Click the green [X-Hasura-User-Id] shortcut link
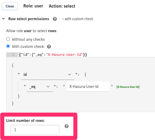Viewport: 155px width, 140px height. click(x=128, y=87)
